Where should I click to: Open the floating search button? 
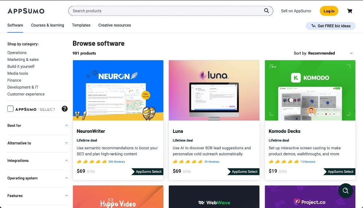tap(346, 191)
